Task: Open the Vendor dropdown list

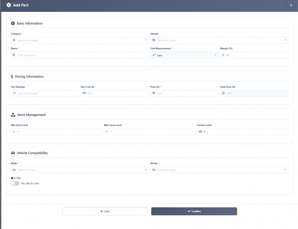Action: tap(285, 40)
